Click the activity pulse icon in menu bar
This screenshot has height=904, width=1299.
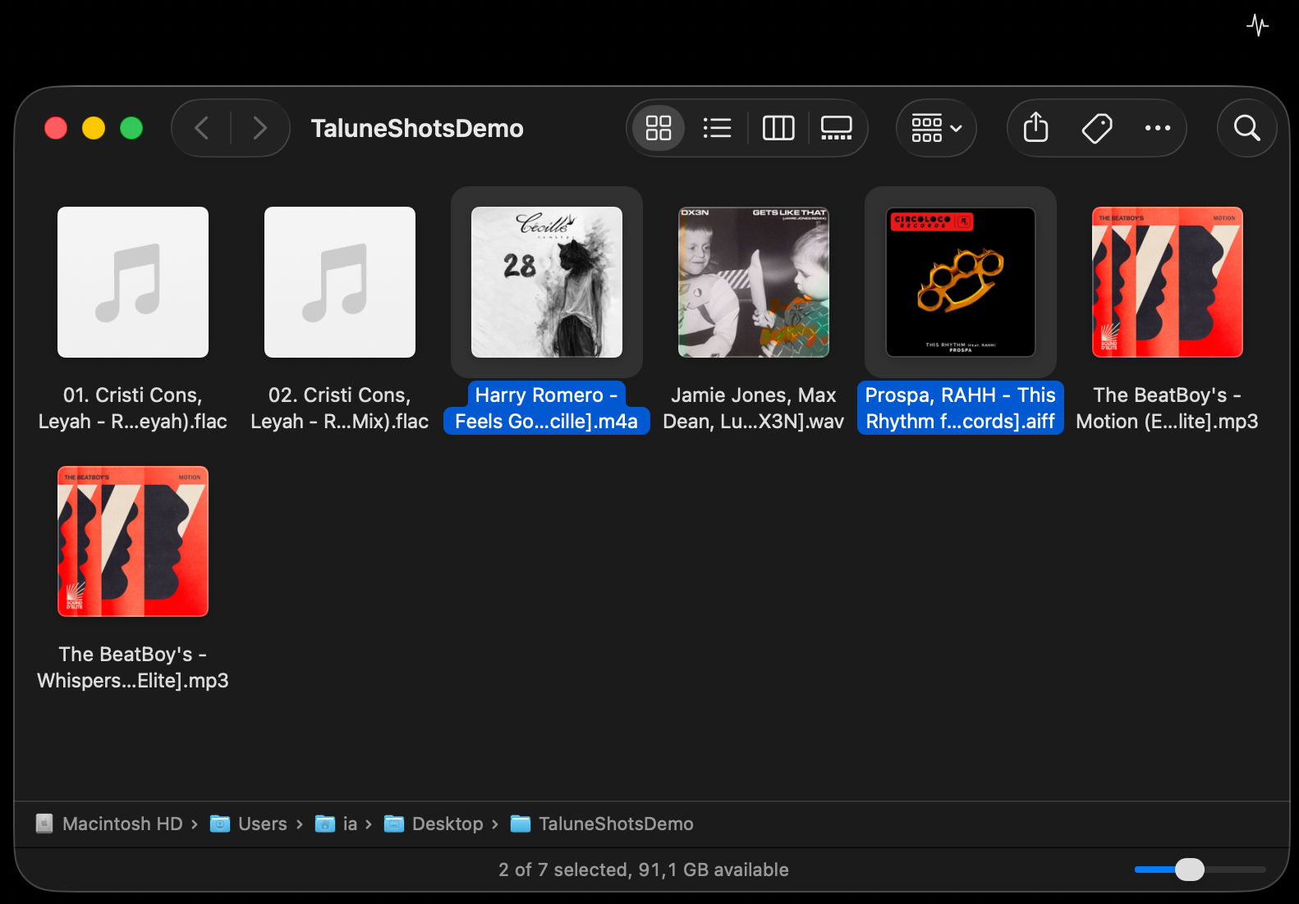pos(1257,25)
